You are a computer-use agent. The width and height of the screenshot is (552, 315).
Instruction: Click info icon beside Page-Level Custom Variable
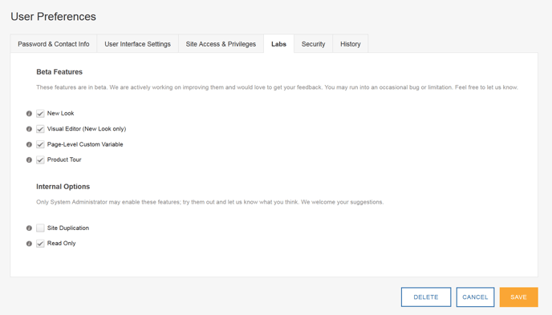coord(29,144)
